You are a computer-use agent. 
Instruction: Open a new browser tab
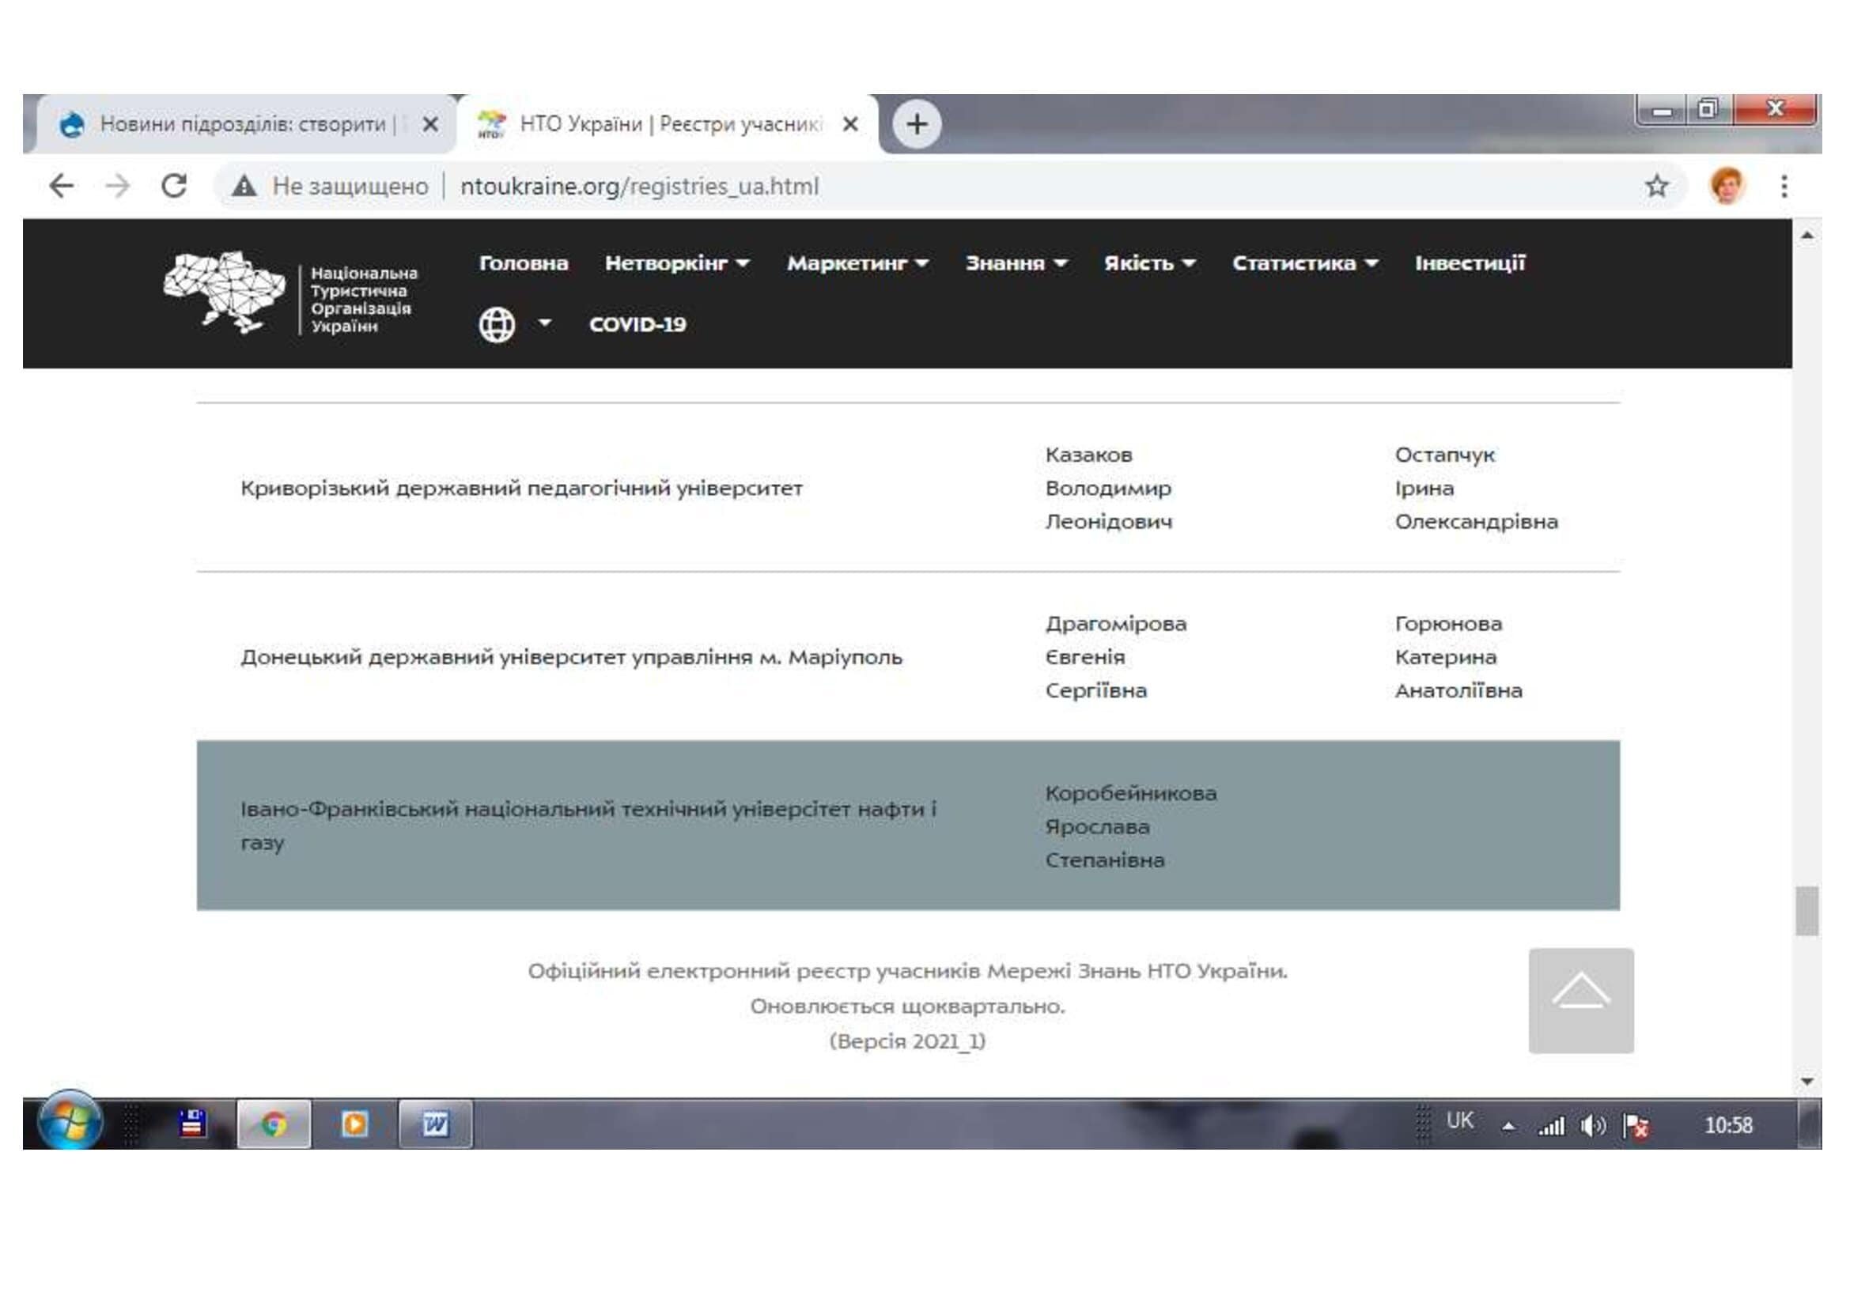916,124
